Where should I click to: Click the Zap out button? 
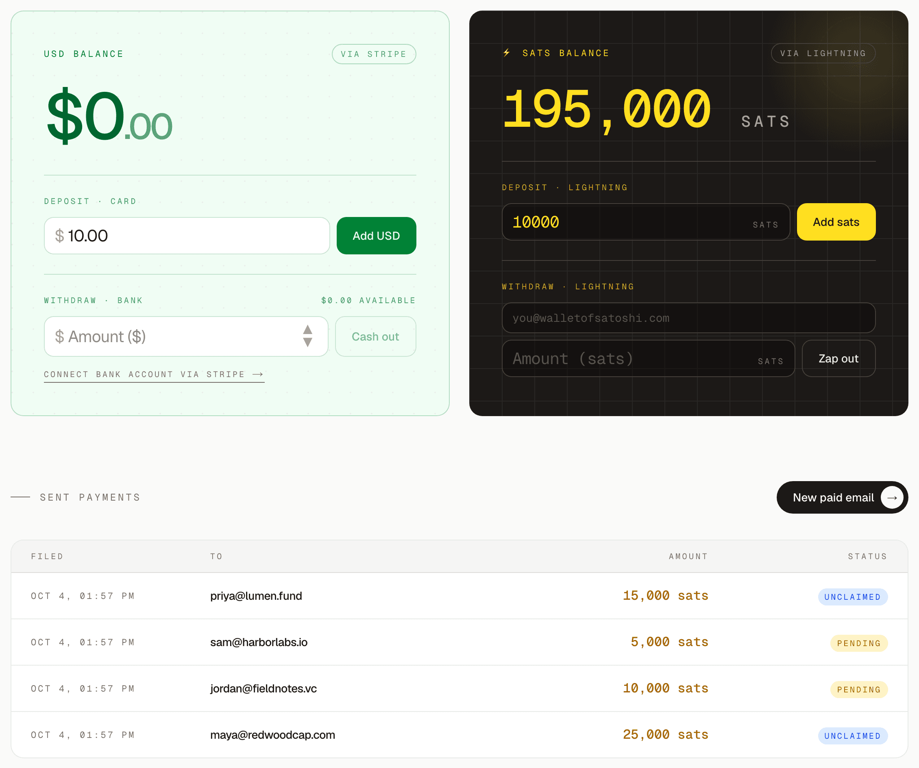point(838,359)
